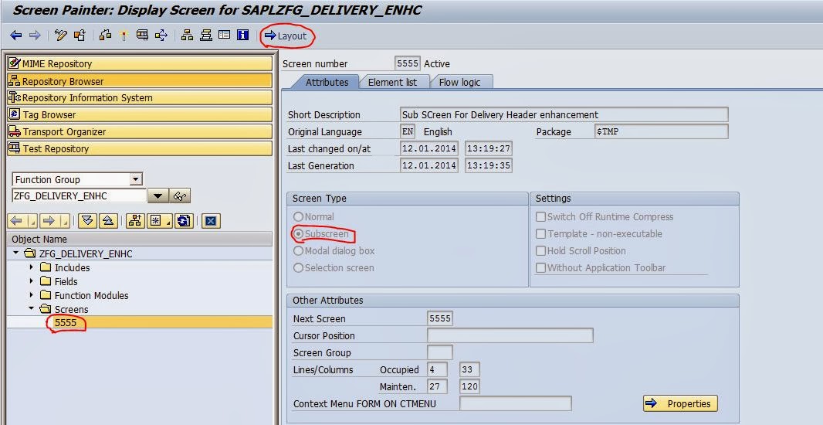Click the Expand All Nodes icon
This screenshot has height=425, width=823.
point(88,221)
